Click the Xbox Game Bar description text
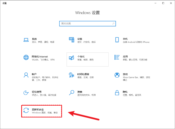 point(136,79)
